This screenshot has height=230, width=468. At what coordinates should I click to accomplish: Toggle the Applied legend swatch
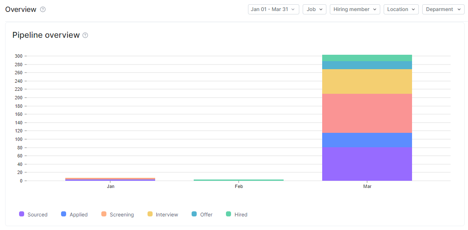(64, 214)
